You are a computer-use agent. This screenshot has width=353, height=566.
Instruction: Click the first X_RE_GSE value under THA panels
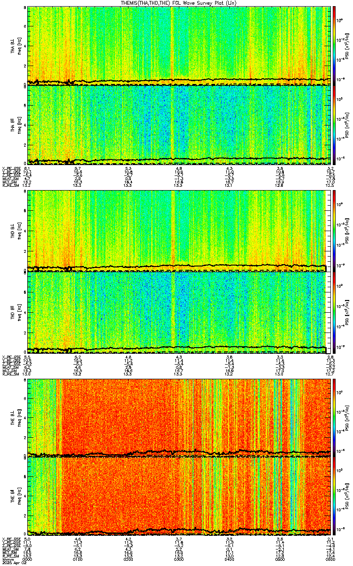[x=27, y=168]
